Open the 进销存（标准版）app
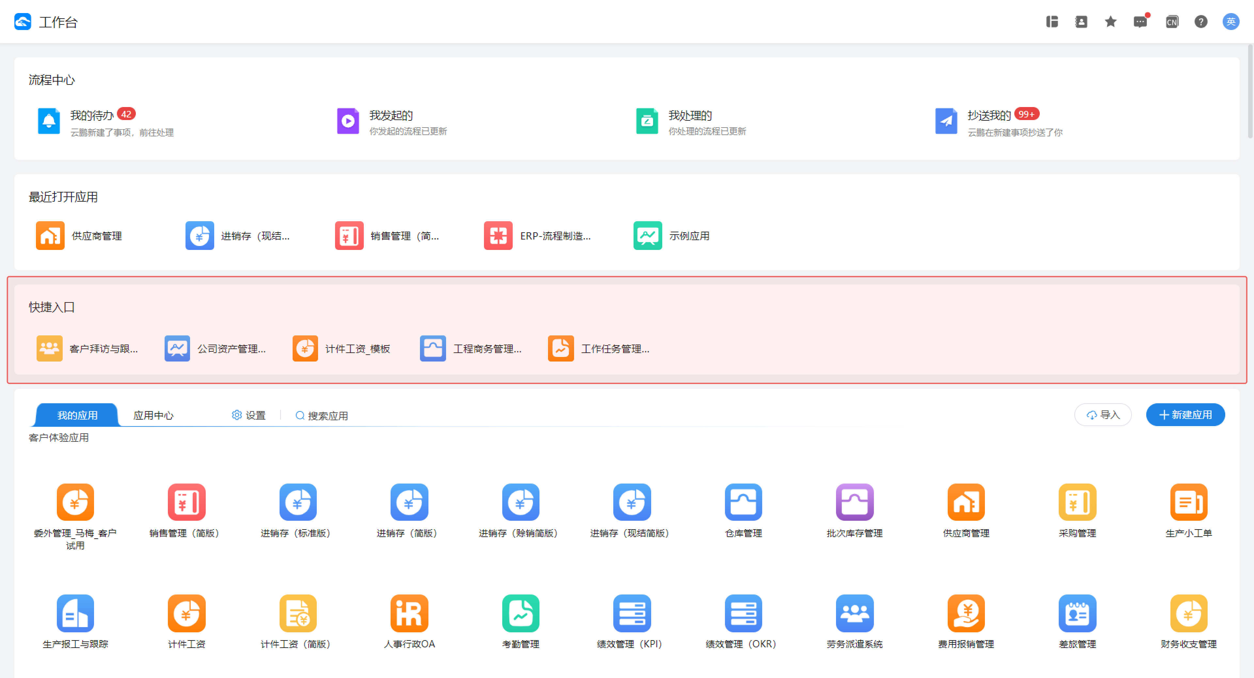The height and width of the screenshot is (678, 1254). point(298,502)
